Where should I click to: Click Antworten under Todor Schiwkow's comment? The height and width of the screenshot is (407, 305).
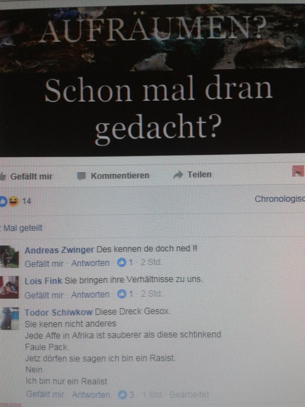coord(91,395)
